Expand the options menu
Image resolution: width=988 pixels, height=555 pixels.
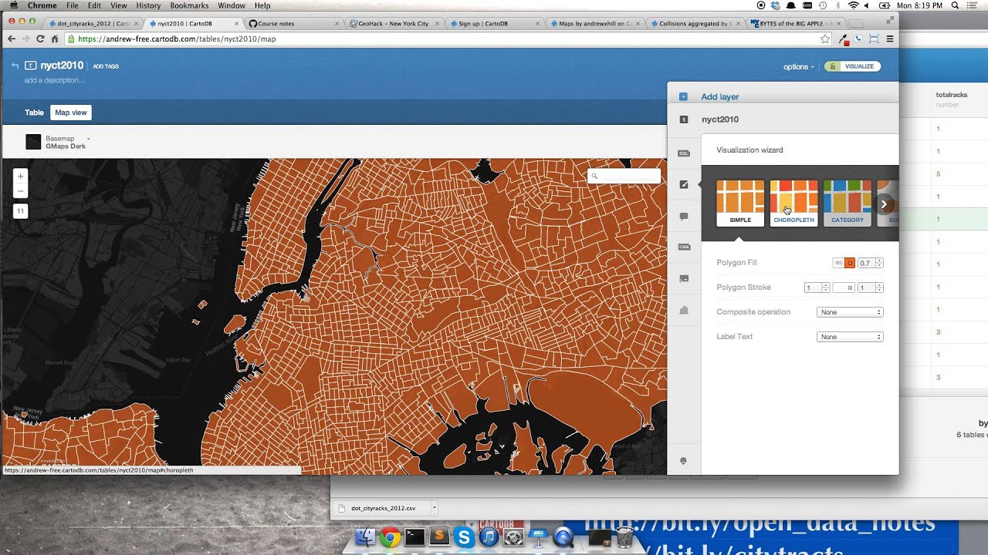pyautogui.click(x=798, y=67)
